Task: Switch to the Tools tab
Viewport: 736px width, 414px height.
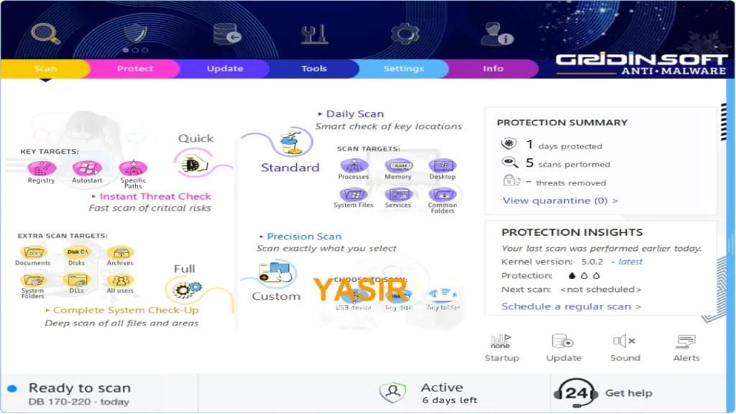Action: [x=314, y=68]
